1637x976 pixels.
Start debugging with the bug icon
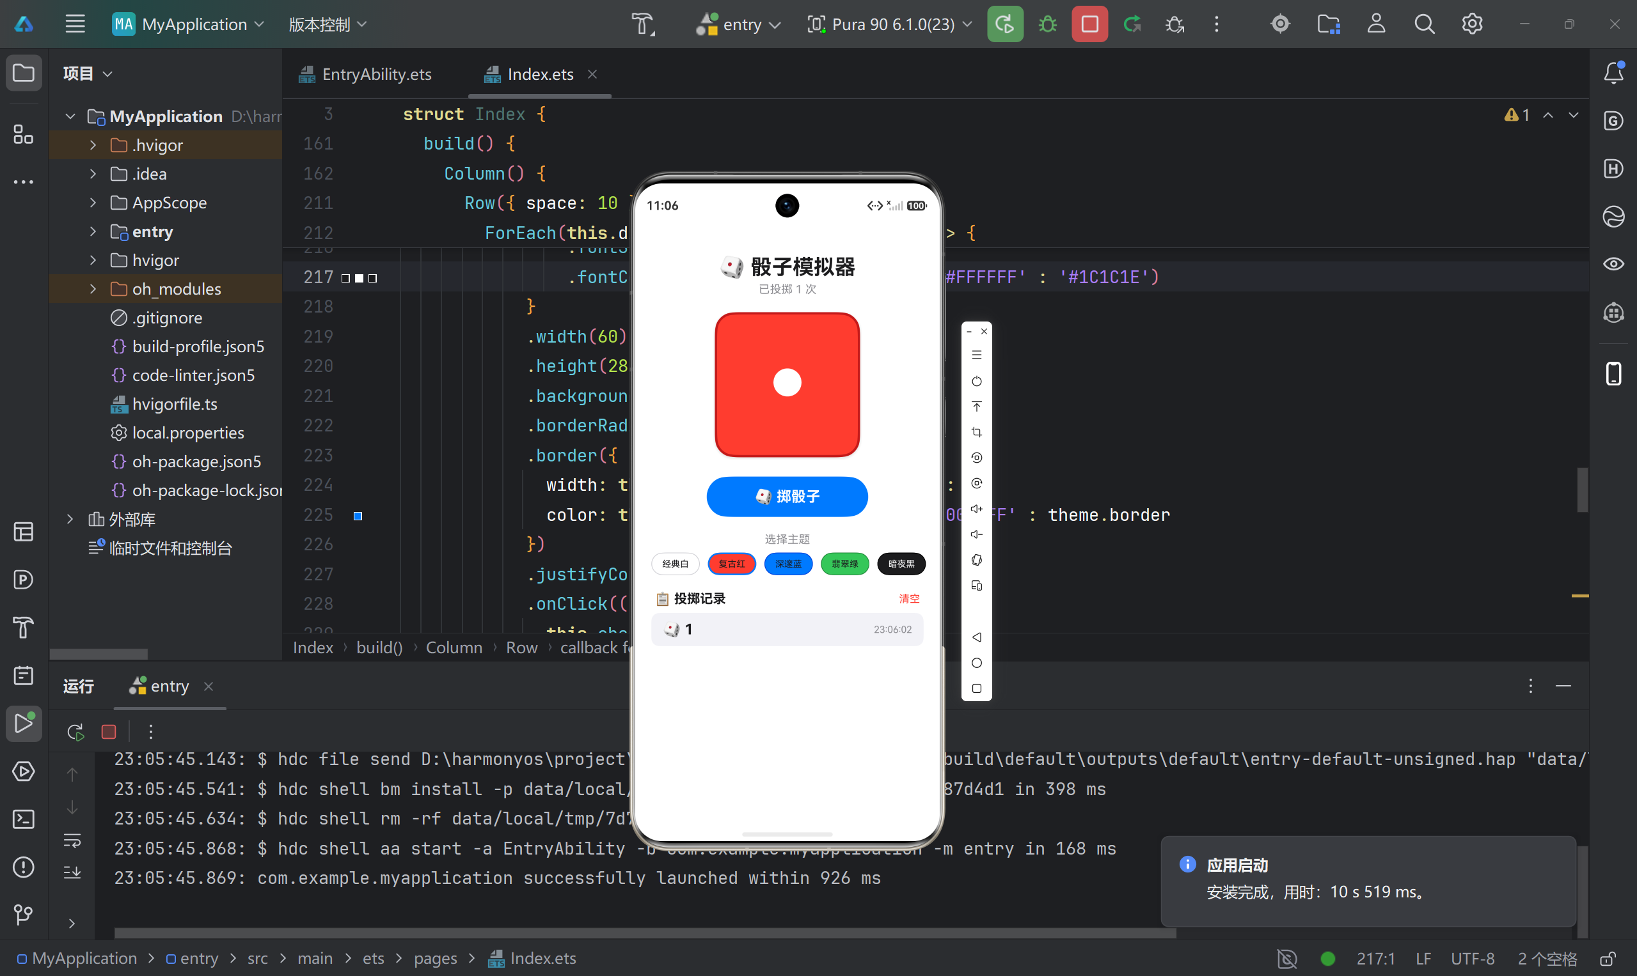pos(1047,24)
